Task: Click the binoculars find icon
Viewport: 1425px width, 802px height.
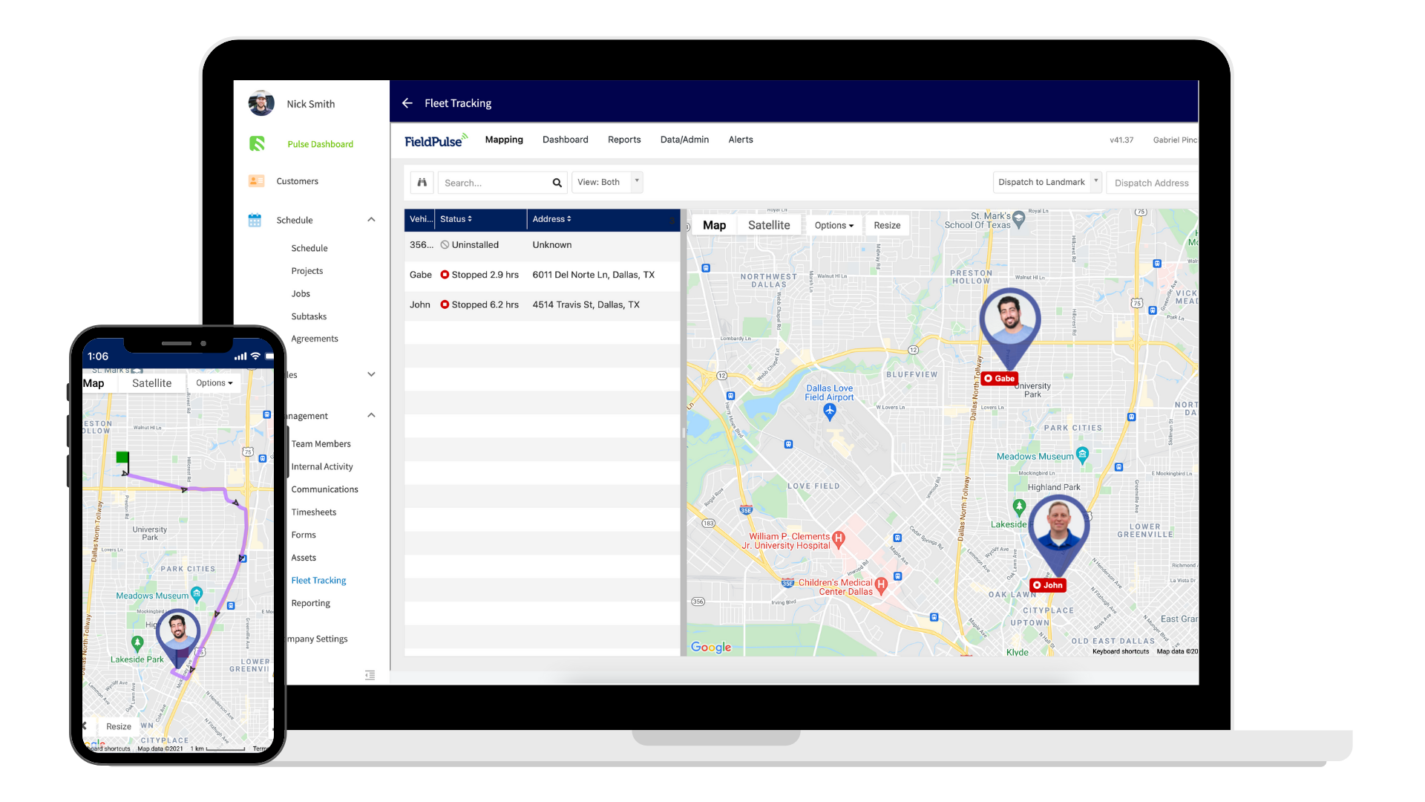Action: [422, 183]
